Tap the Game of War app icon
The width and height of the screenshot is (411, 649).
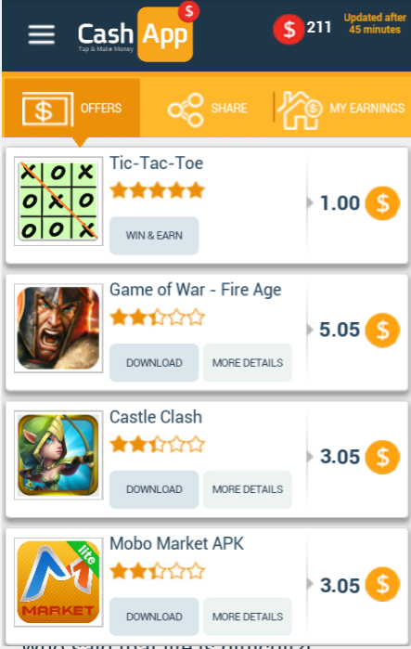click(x=58, y=328)
